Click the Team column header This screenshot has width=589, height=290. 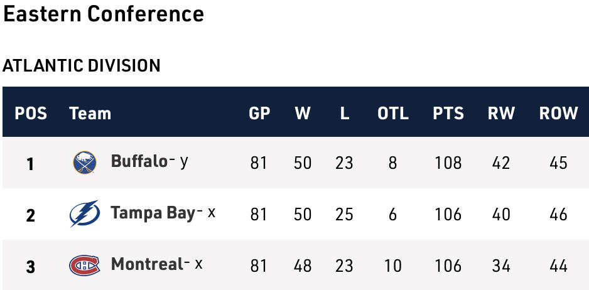[x=90, y=114]
